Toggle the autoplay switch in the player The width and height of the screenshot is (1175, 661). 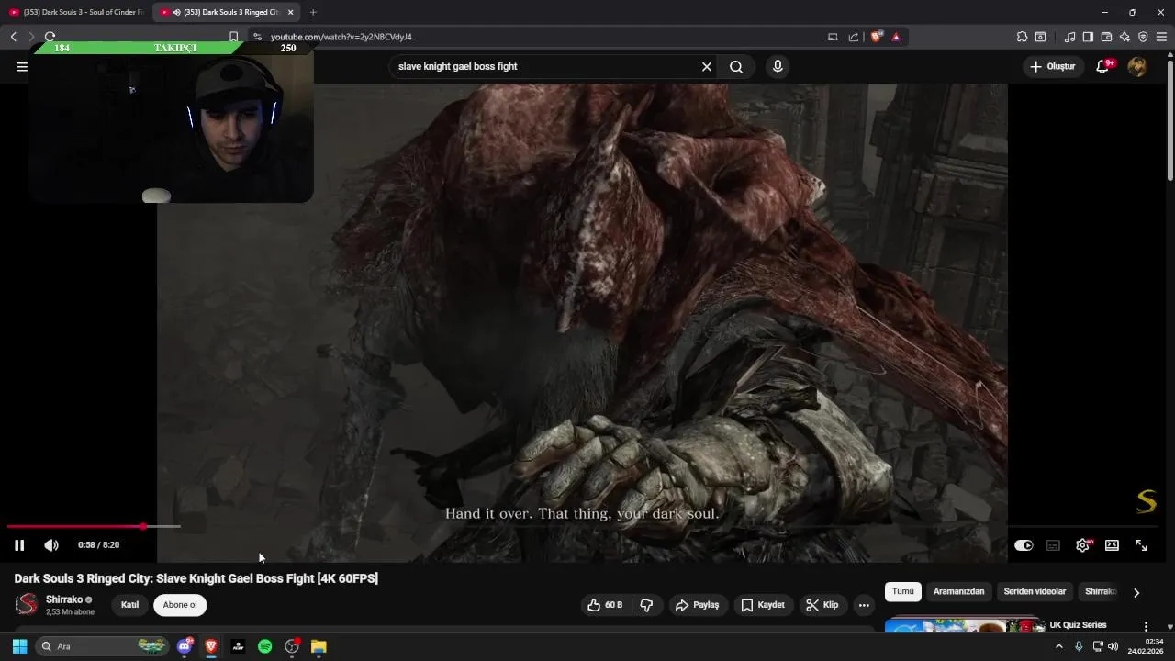1024,545
